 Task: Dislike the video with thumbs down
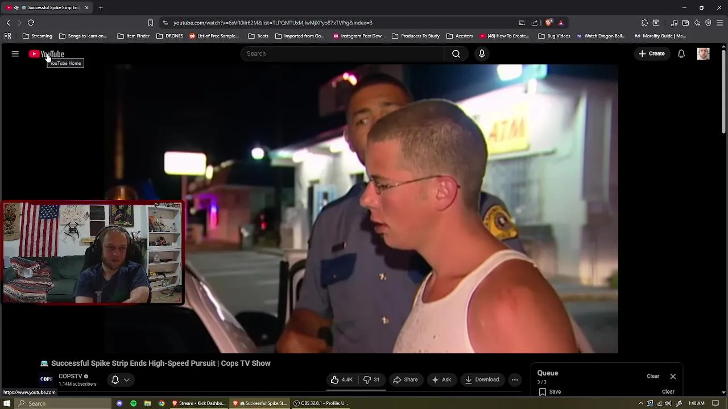click(x=372, y=379)
